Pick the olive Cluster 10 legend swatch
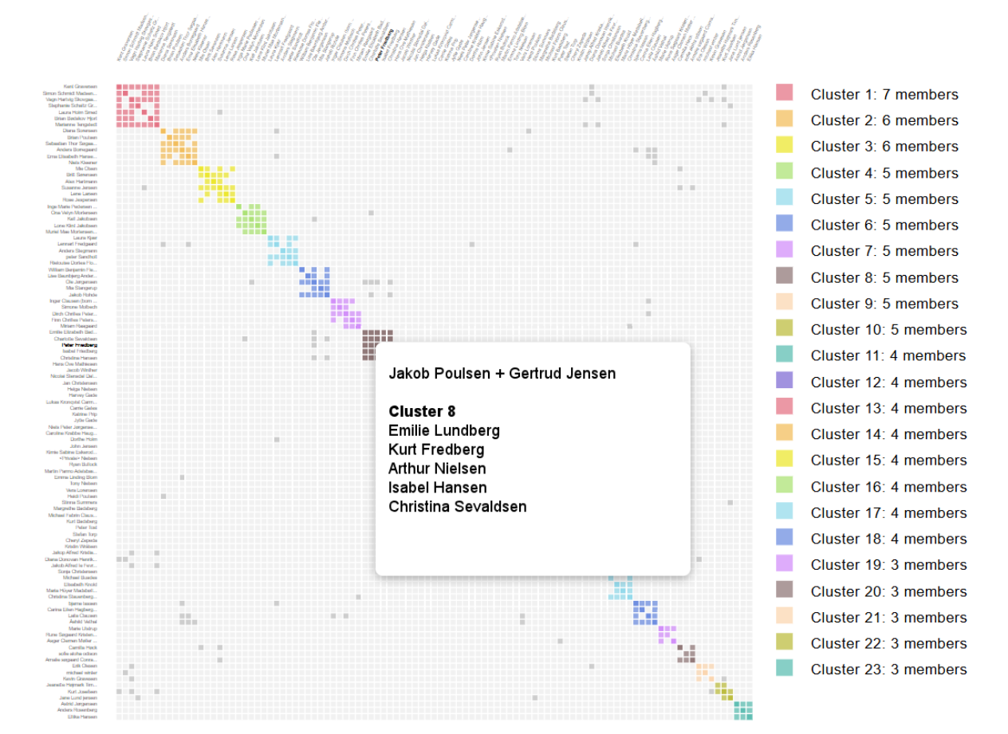This screenshot has width=1008, height=734. pyautogui.click(x=785, y=328)
